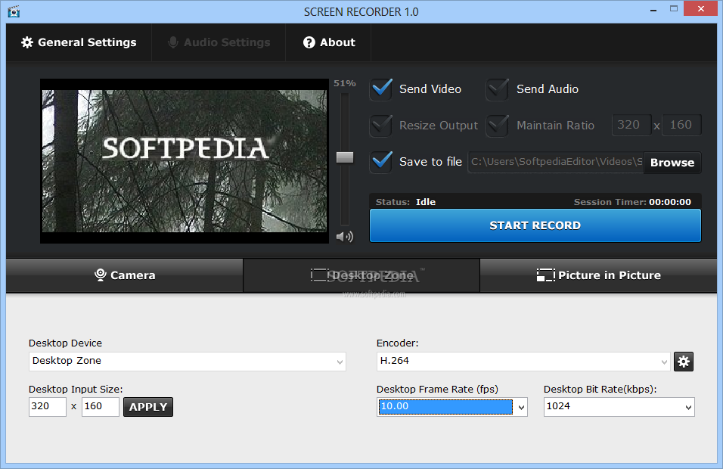
Task: Maximize the Screen Recorder window
Action: tap(674, 9)
